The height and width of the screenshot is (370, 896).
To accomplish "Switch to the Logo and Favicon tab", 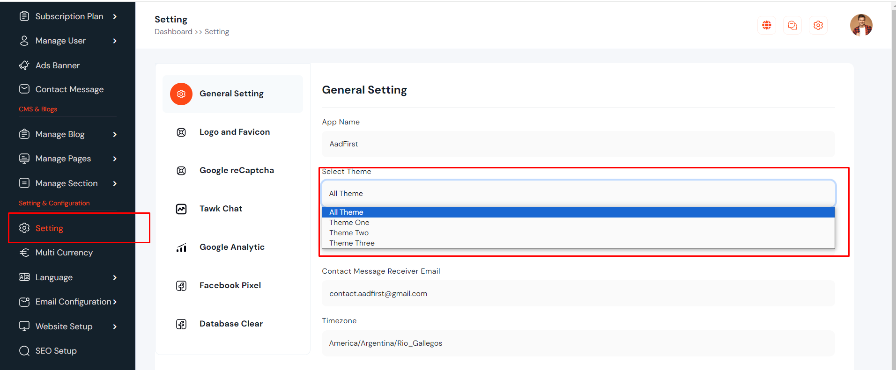I will [234, 132].
